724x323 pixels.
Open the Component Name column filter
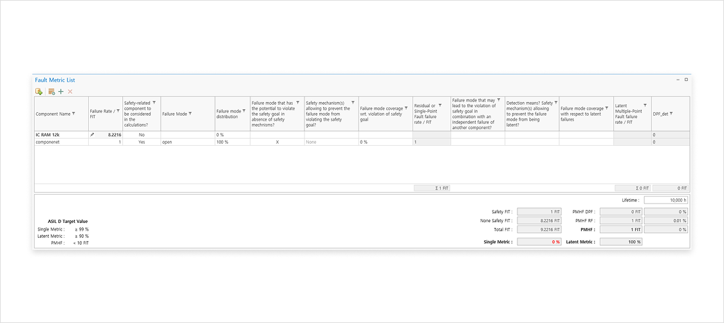(74, 114)
